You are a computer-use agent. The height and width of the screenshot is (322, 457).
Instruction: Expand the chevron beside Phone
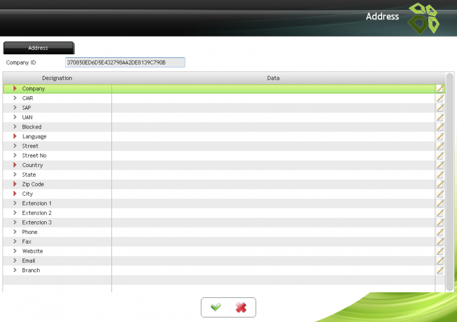click(15, 232)
